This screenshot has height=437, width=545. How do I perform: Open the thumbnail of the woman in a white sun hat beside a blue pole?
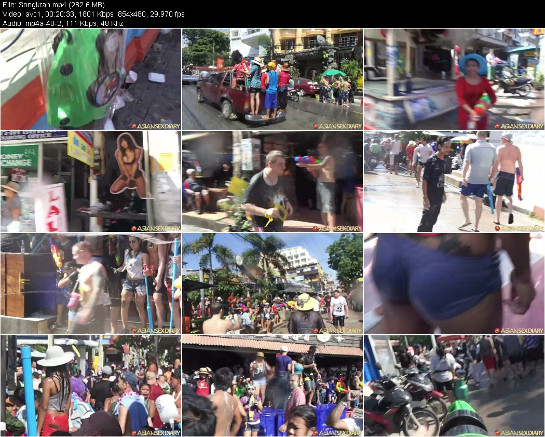pos(91,386)
